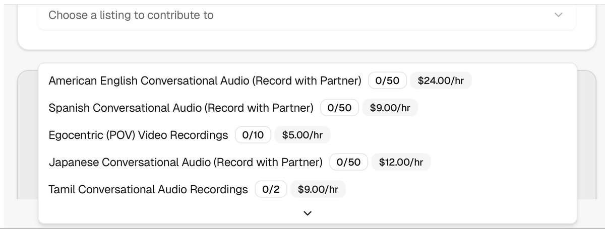The height and width of the screenshot is (229, 605).
Task: Click the chevron arrow of the listing dropdown
Action: coord(558,15)
